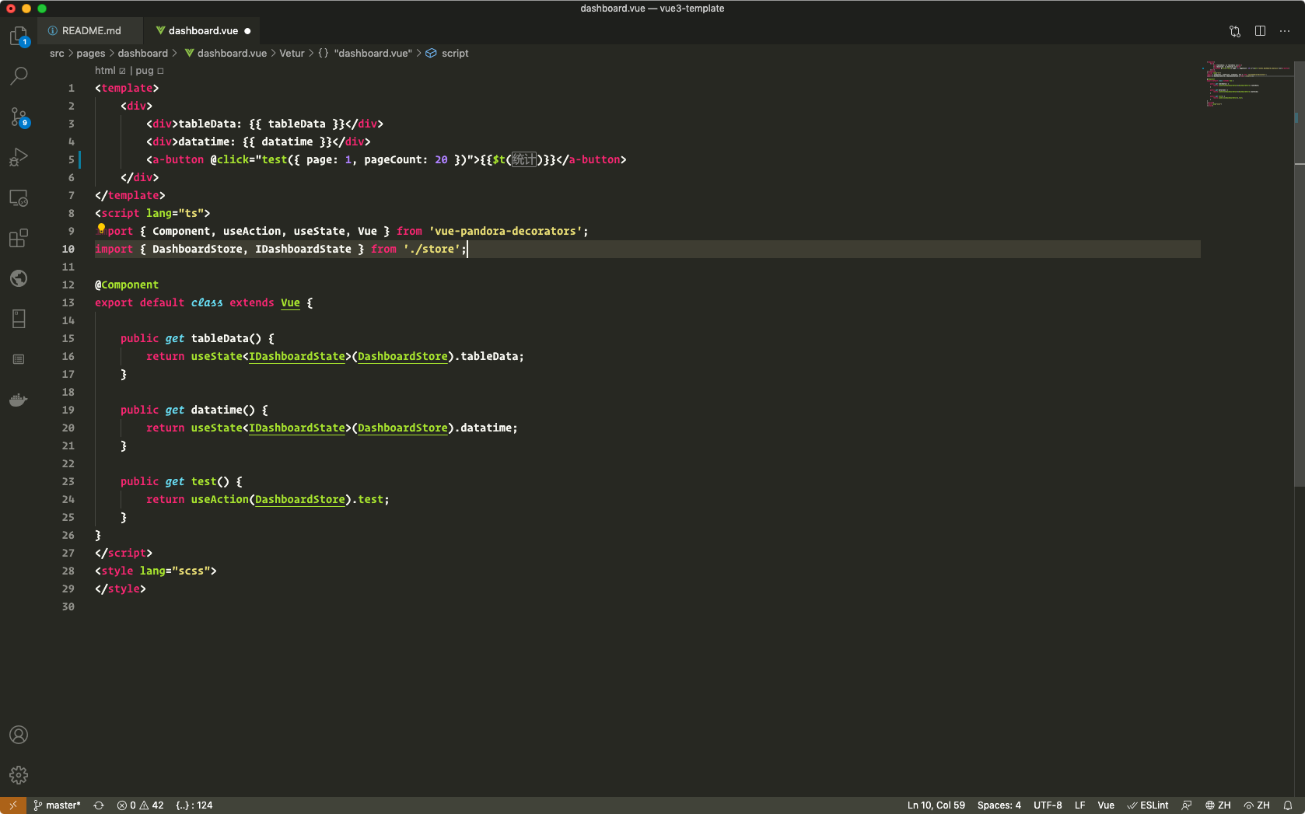Click the style lang="scss" tag
Image resolution: width=1305 pixels, height=814 pixels.
[156, 571]
